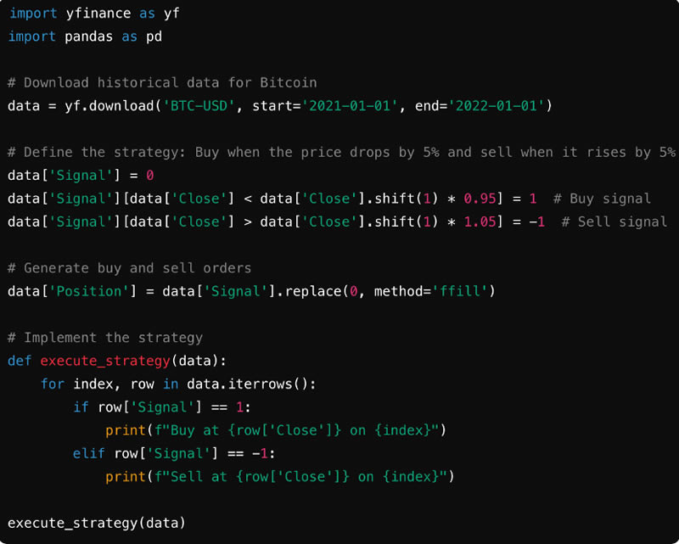679x544 pixels.
Task: Click the start date '2021-01-01' string
Action: (350, 106)
